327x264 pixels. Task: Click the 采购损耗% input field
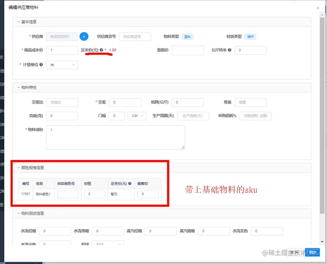(256, 116)
